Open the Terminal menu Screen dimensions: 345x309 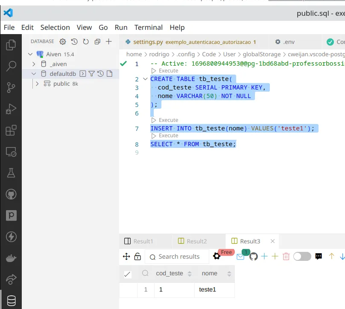tap(149, 27)
